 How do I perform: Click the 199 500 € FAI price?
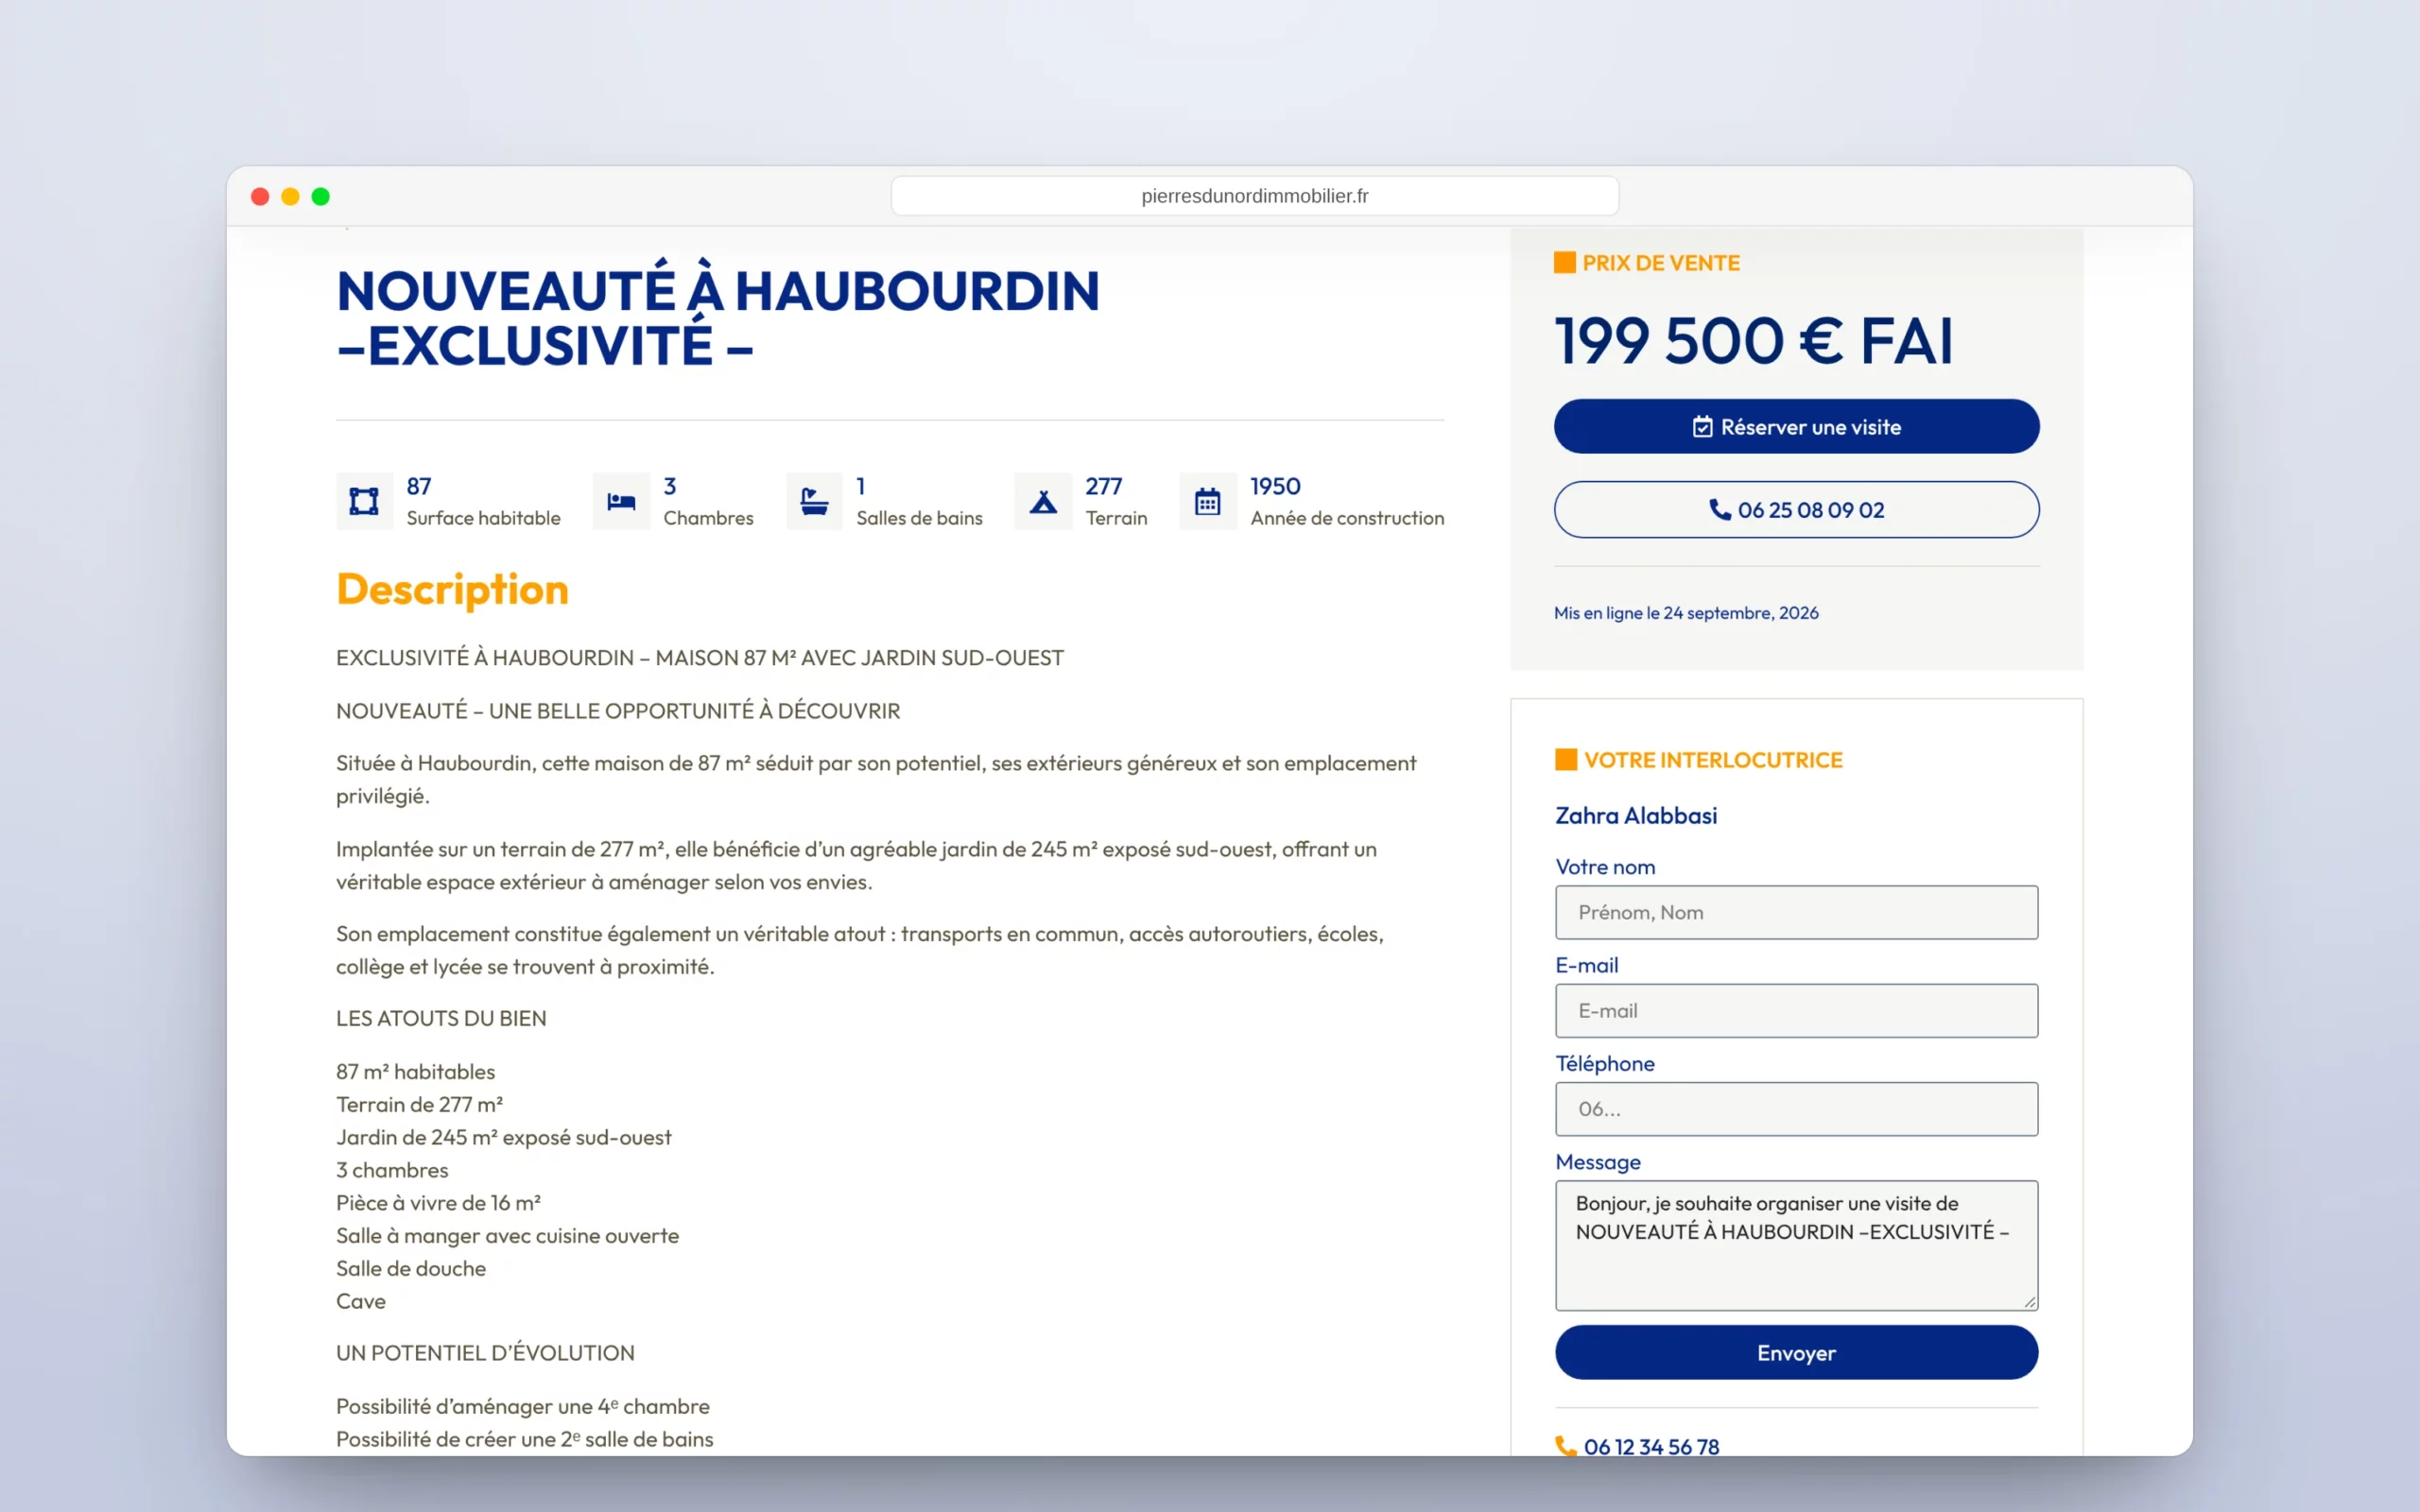(1753, 341)
